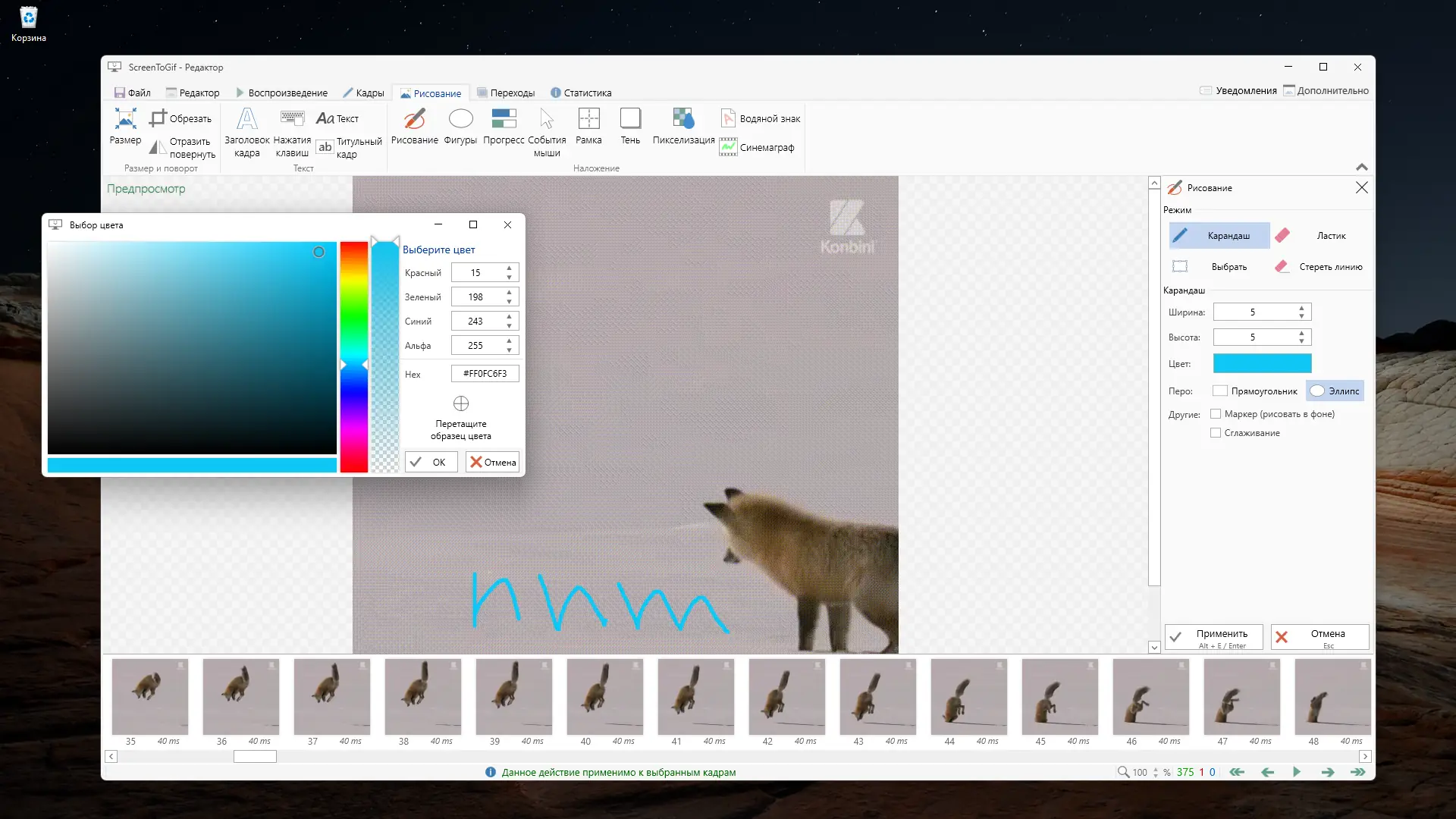This screenshot has height=819, width=1456.
Task: Select the Рамка border tool
Action: point(588,126)
